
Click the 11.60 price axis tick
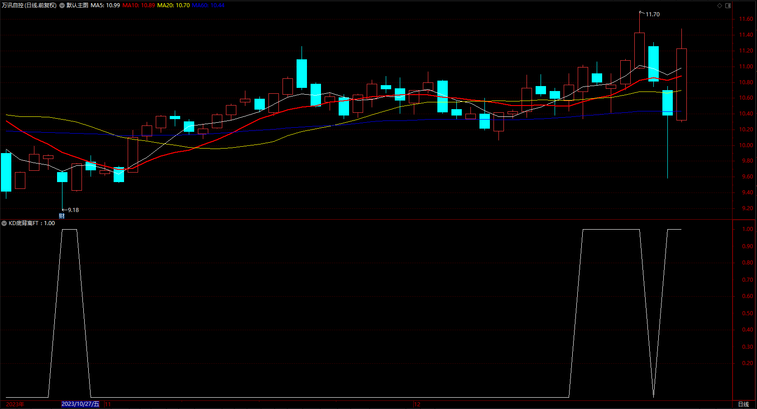point(746,19)
